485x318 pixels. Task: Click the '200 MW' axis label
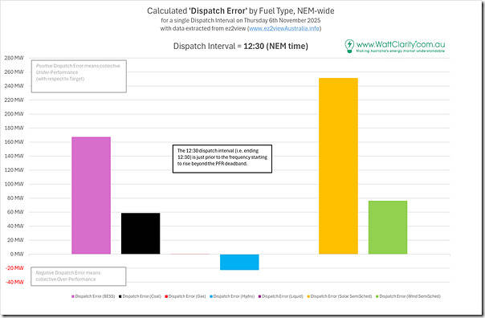click(x=14, y=114)
